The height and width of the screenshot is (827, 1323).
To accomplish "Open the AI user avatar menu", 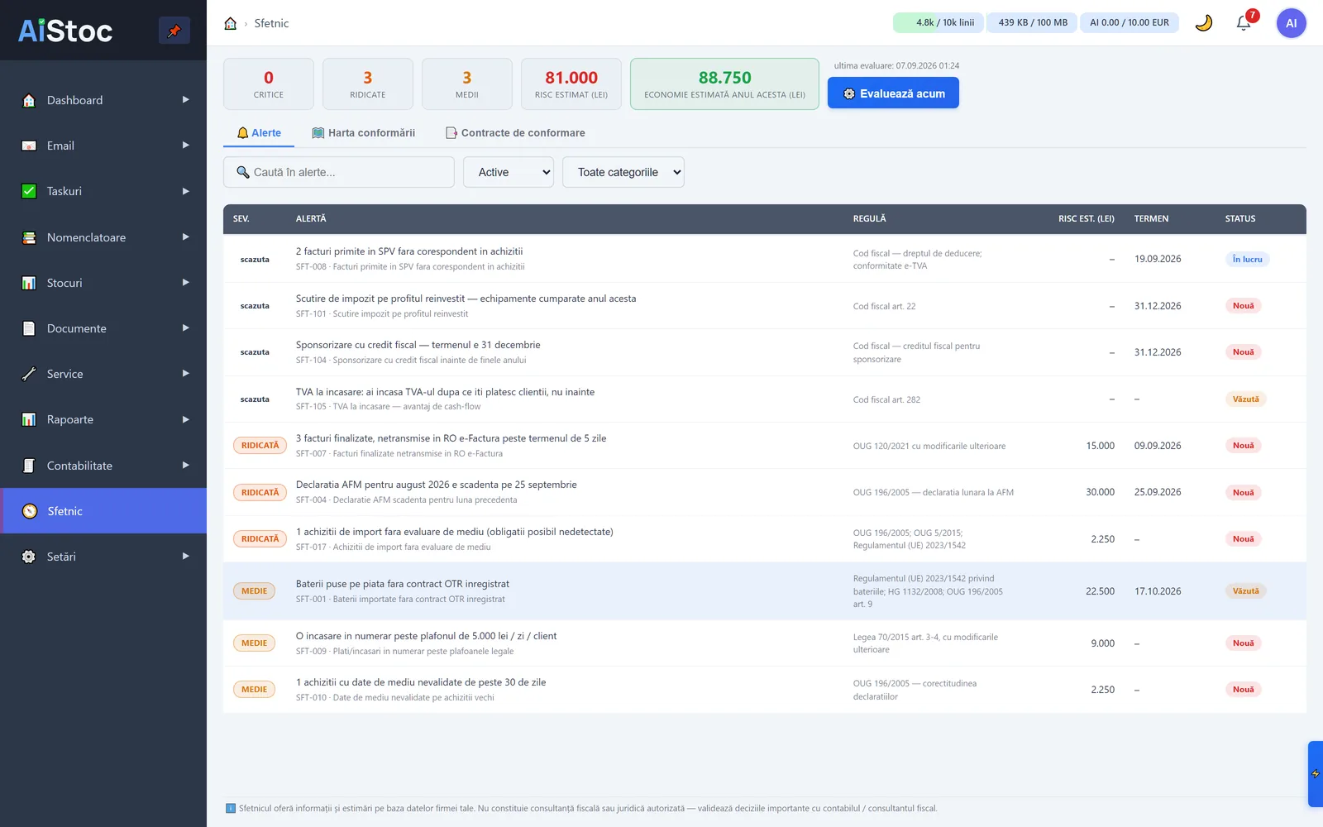I will coord(1291,23).
